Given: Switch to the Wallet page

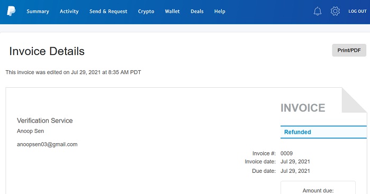Looking at the screenshot, I should point(172,11).
